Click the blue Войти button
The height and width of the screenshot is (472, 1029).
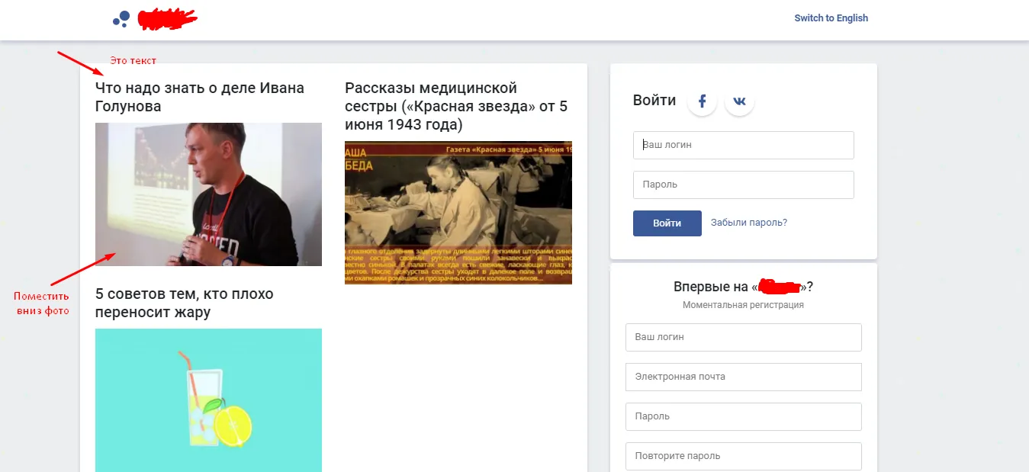click(x=667, y=223)
